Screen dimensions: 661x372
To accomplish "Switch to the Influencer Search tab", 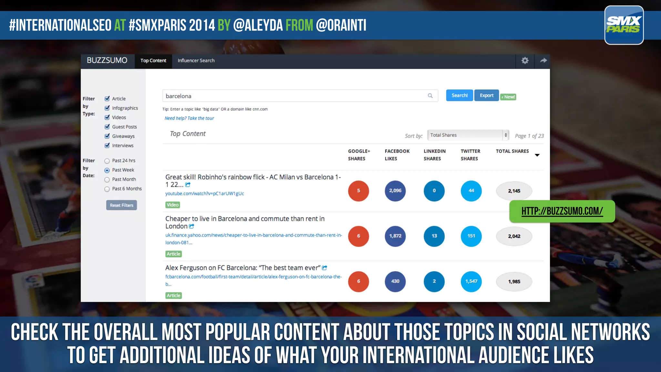I will 196,60.
